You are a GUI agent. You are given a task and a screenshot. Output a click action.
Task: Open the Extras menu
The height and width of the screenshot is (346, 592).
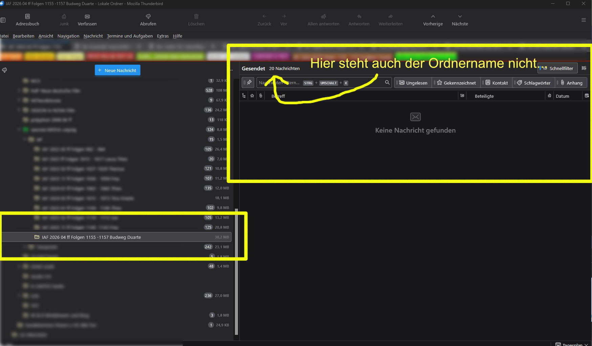[163, 36]
